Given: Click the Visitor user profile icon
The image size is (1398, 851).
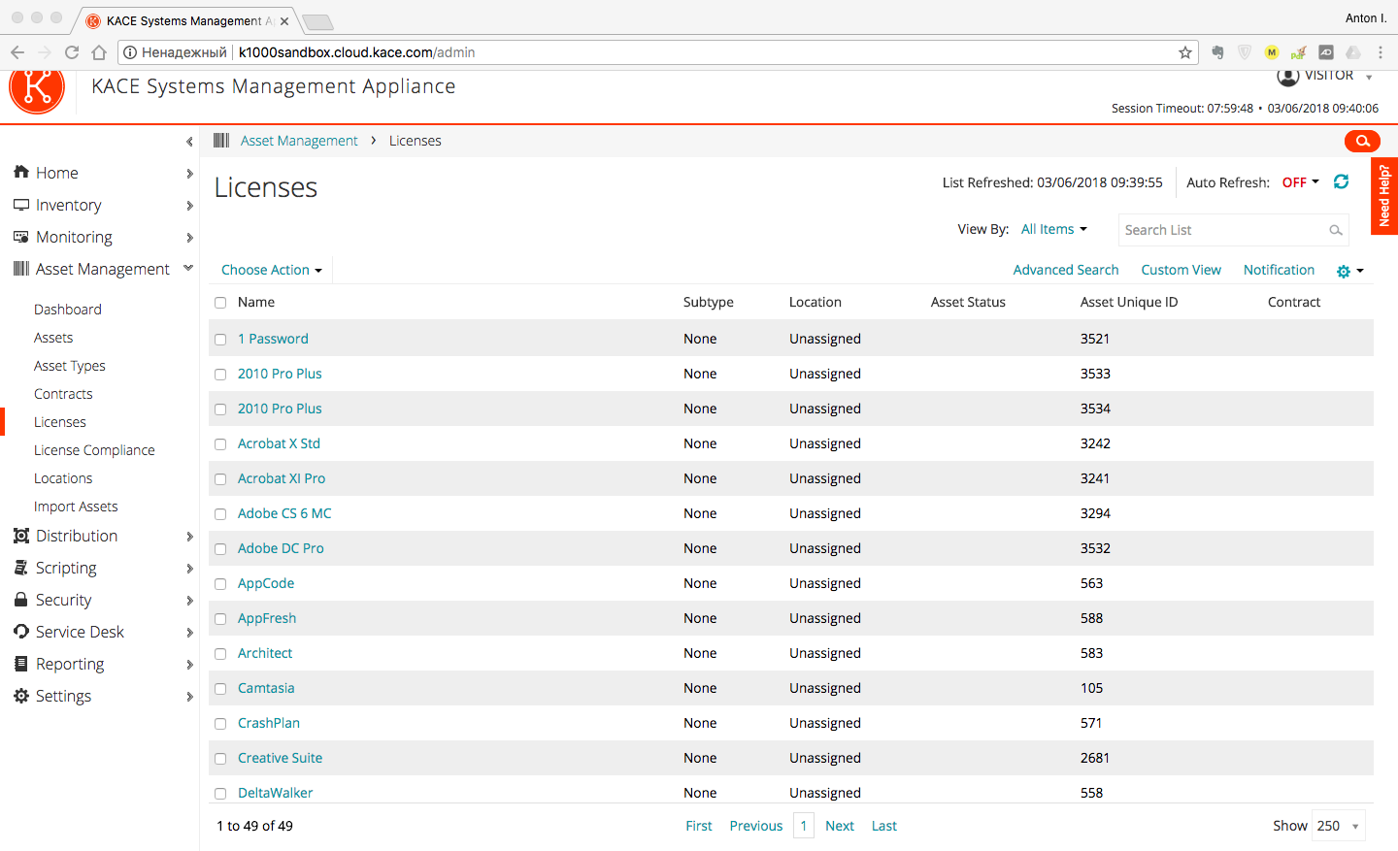Looking at the screenshot, I should coord(1288,76).
